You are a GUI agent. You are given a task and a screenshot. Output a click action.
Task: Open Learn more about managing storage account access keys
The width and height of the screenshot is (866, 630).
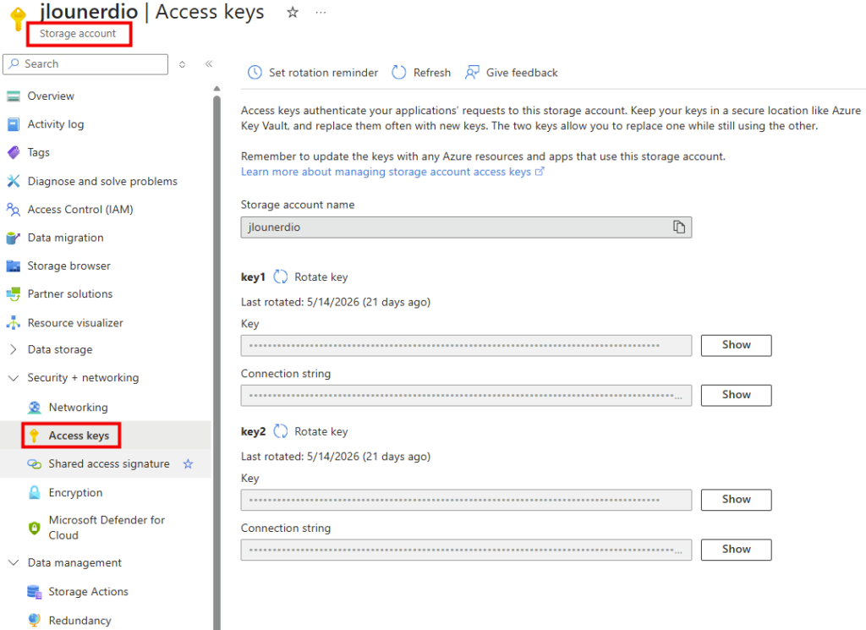point(392,172)
